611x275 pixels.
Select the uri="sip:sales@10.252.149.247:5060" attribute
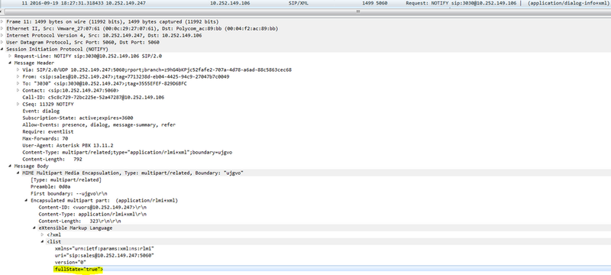[x=105, y=255]
